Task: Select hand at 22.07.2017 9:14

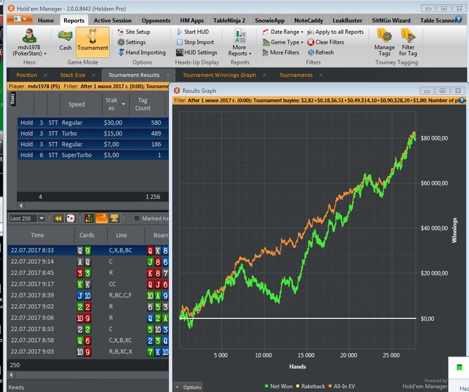Action: tap(88, 262)
